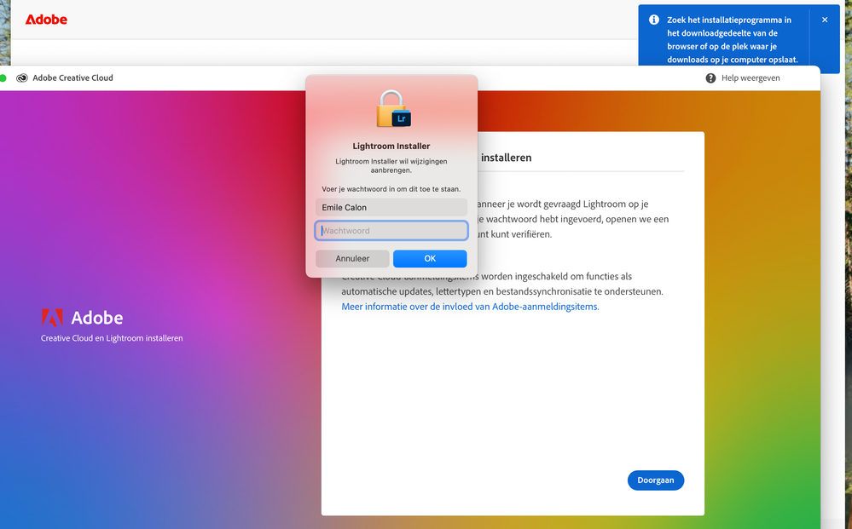The height and width of the screenshot is (529, 852).
Task: Click the text 'Voer je wachtwoord in om dit toe te staan.'
Action: 391,189
